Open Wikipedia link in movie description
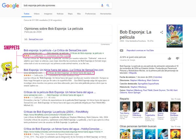The height and width of the screenshot is (139, 196). [x=133, y=73]
